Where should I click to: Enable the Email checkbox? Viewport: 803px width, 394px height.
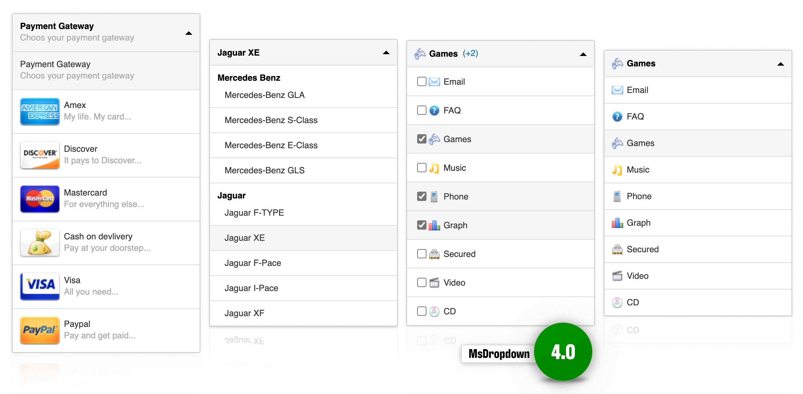(422, 81)
